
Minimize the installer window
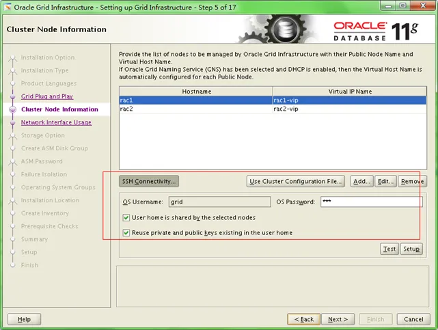pyautogui.click(x=388, y=5)
